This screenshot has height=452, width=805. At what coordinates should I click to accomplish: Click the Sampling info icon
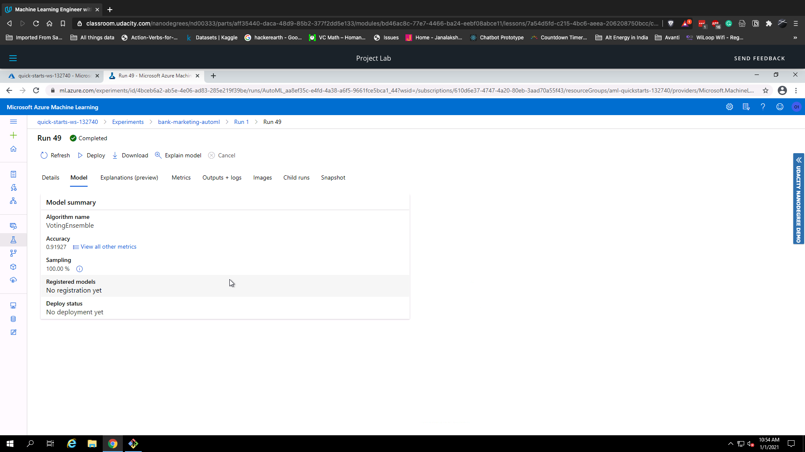(x=79, y=269)
